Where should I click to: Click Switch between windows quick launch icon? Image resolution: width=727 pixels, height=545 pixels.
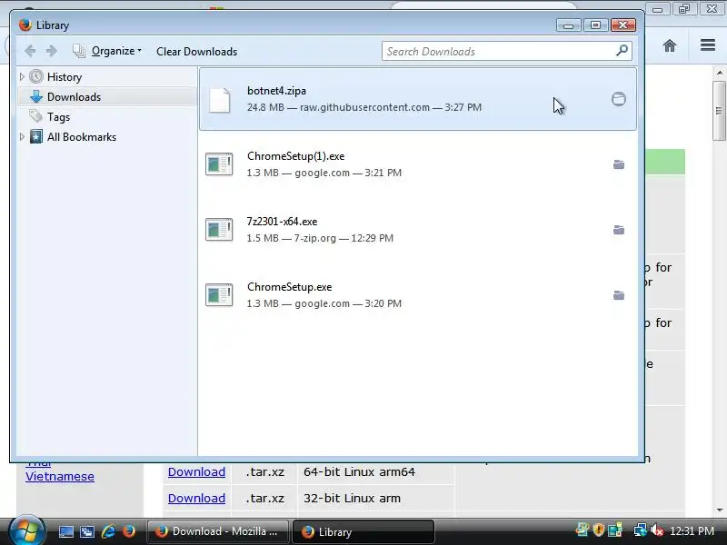pos(86,531)
